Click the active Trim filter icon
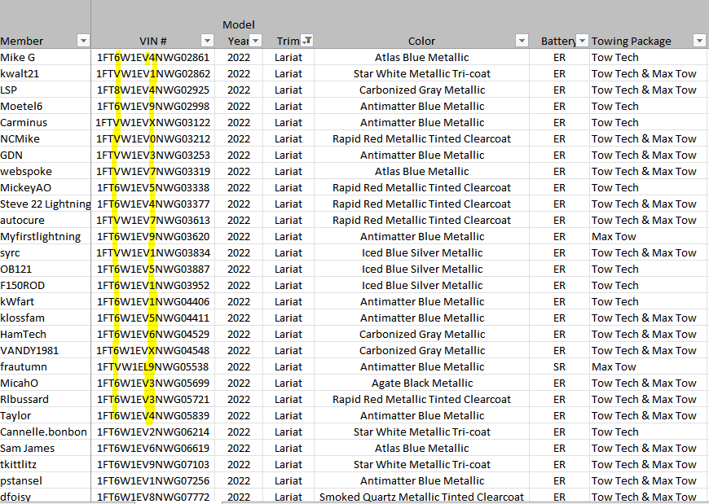 307,41
